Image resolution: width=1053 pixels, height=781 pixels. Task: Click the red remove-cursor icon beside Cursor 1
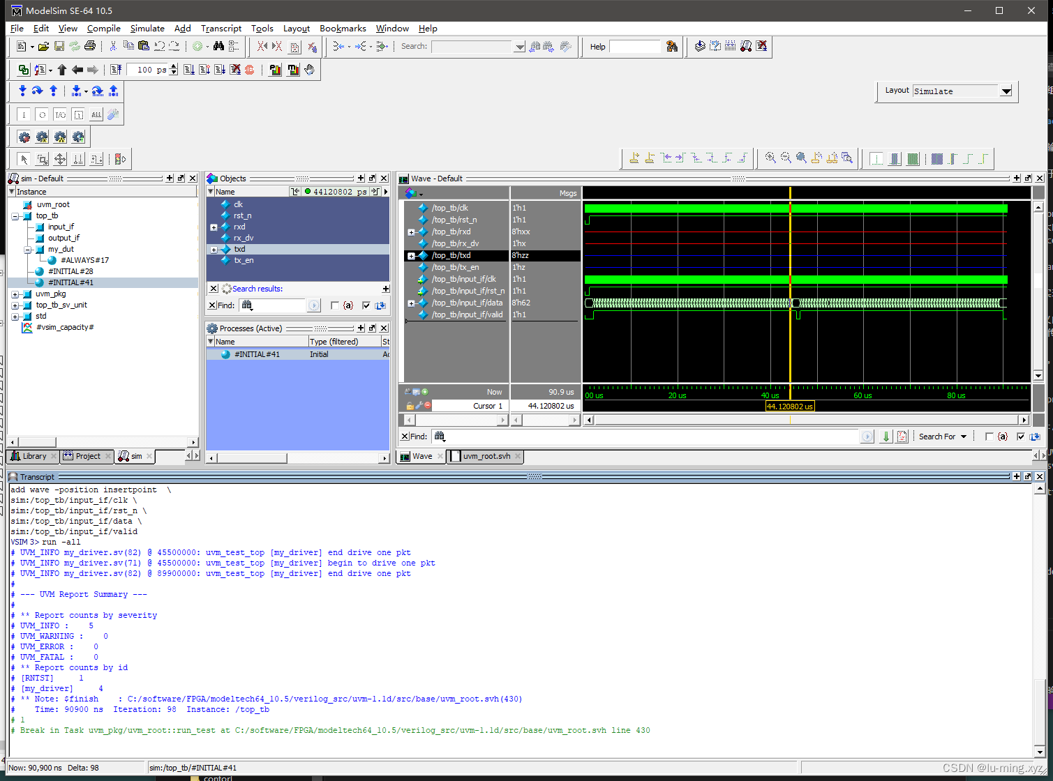[428, 405]
